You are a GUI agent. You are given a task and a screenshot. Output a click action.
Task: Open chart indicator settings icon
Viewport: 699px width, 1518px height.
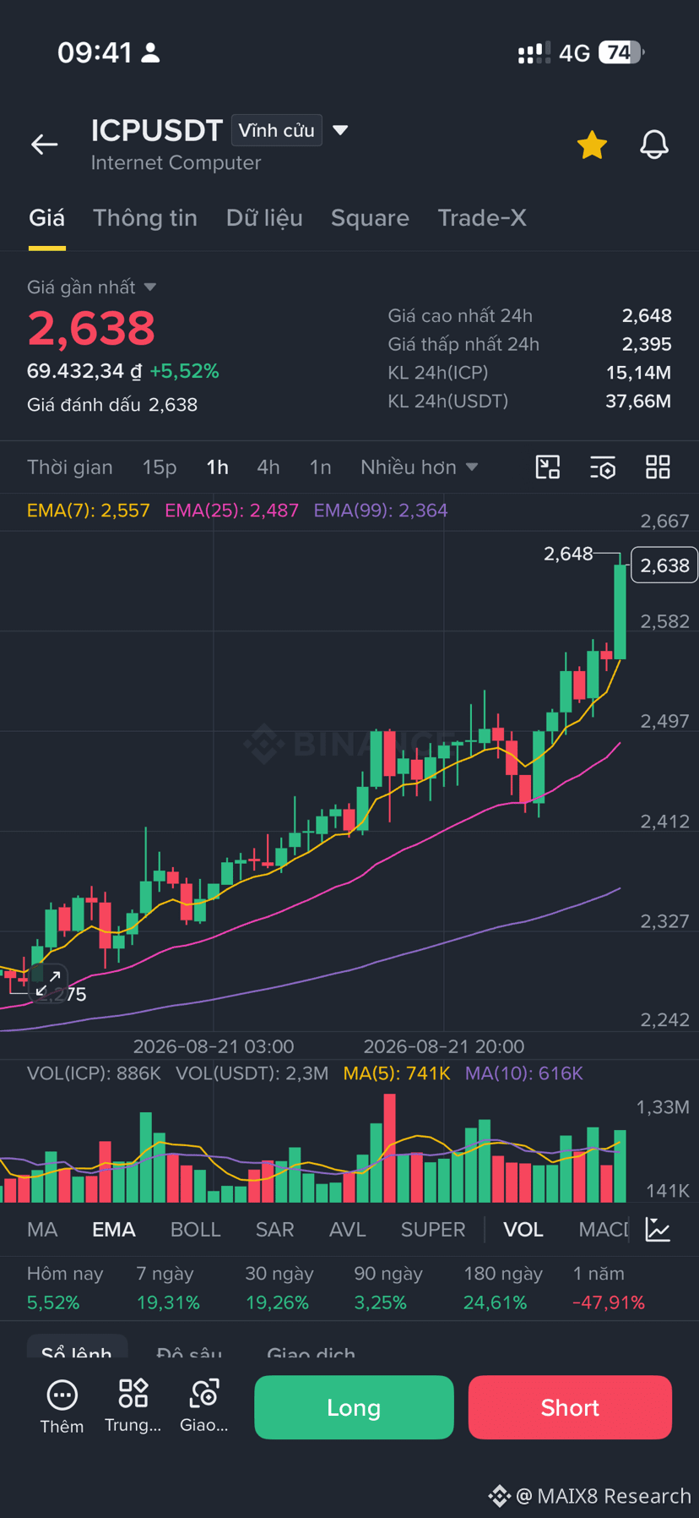(x=603, y=467)
